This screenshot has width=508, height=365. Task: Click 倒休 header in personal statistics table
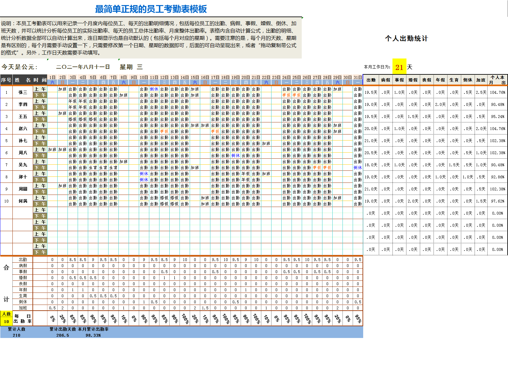click(x=468, y=80)
